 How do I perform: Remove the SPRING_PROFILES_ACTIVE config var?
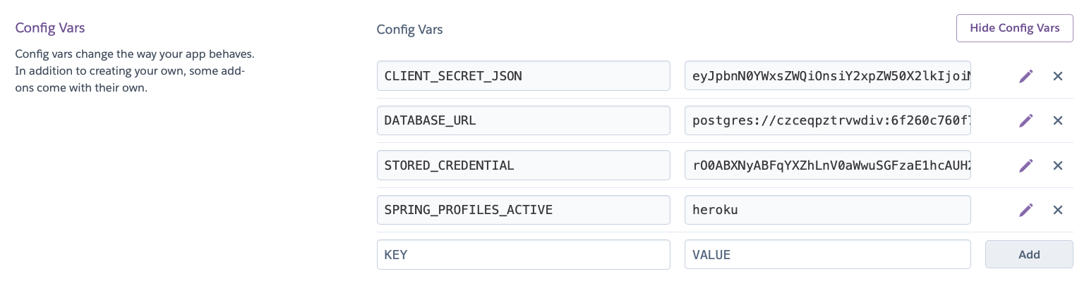1058,210
